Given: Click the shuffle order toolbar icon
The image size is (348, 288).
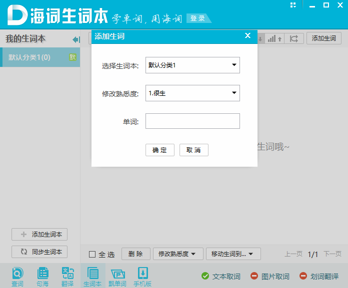Looking at the screenshot, I should point(294,38).
